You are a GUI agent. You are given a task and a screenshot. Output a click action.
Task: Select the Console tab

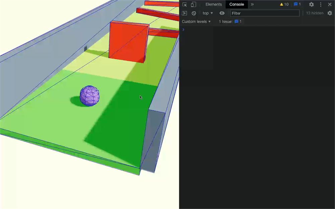(237, 4)
